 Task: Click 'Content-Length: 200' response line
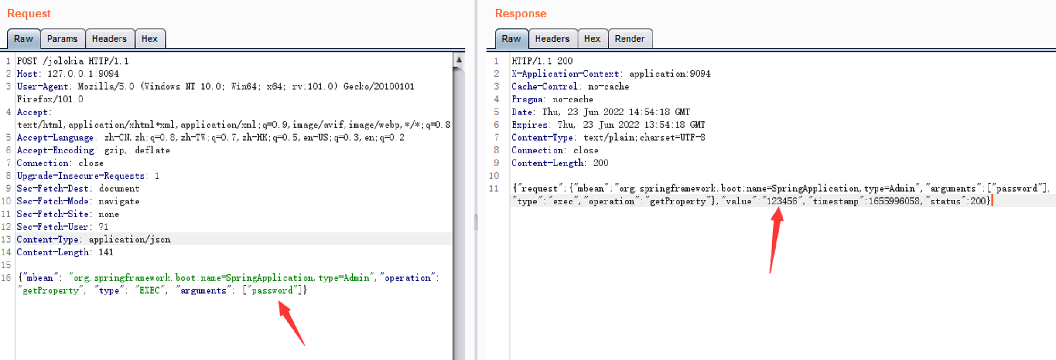(x=560, y=163)
